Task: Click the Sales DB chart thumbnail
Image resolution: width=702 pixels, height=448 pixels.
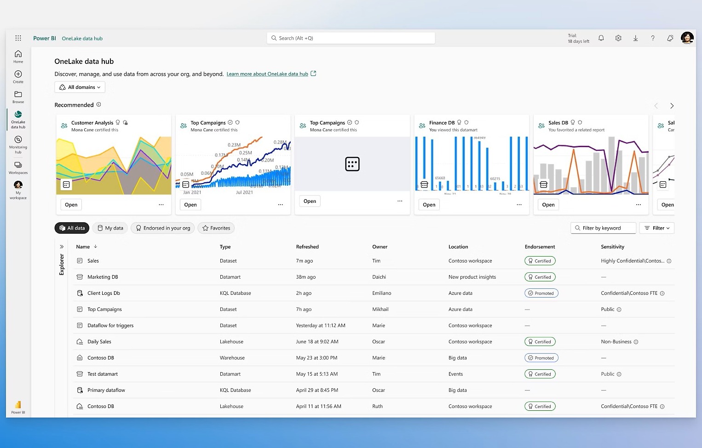Action: coord(591,166)
